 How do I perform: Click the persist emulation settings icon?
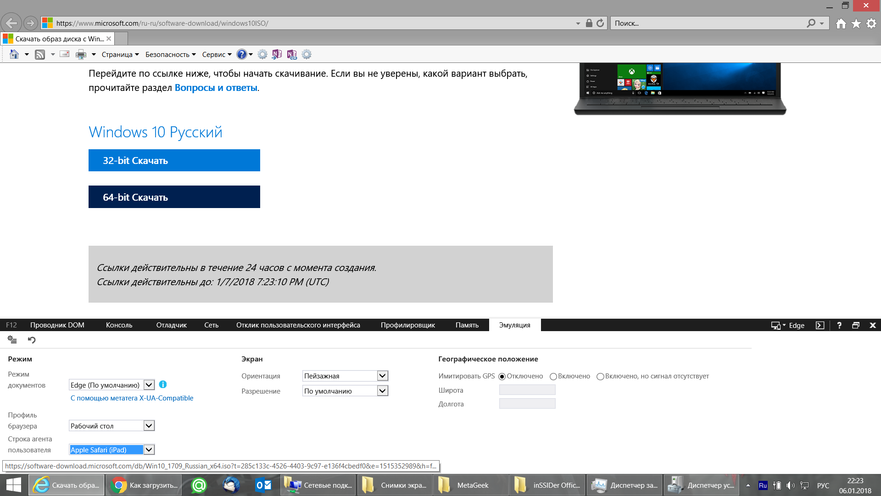pyautogui.click(x=12, y=340)
